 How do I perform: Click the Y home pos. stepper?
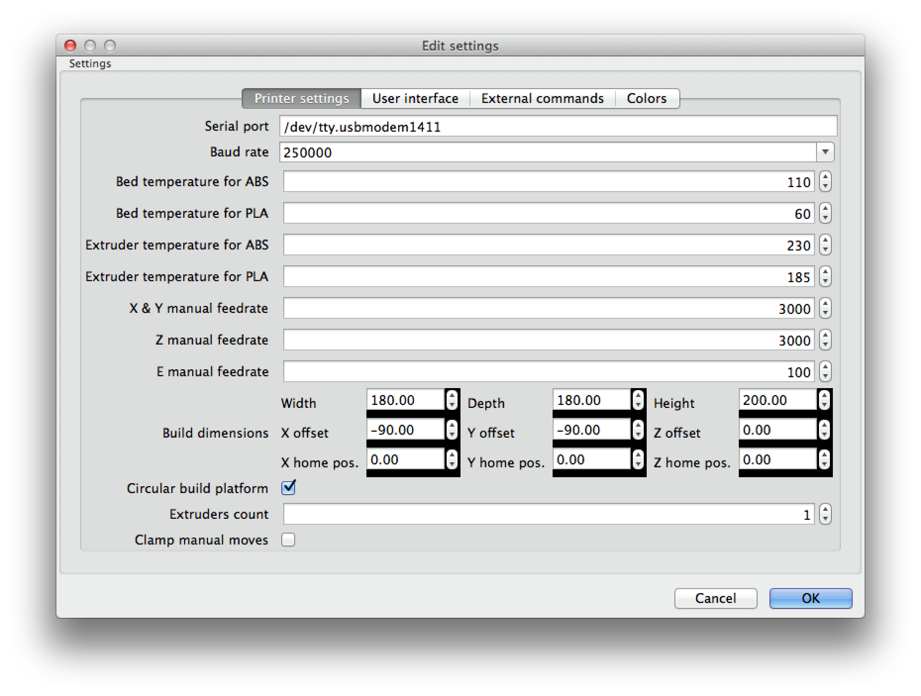(x=638, y=459)
